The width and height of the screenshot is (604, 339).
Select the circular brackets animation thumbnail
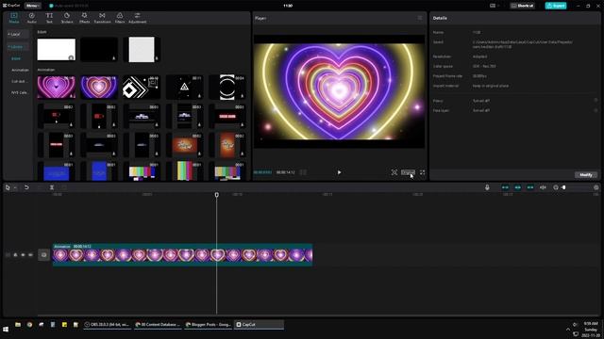(x=227, y=88)
